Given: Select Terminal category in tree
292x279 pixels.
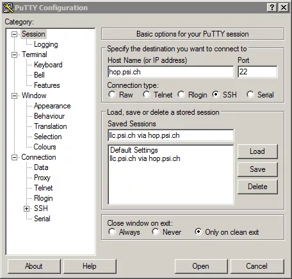Looking at the screenshot, I should coord(35,55).
